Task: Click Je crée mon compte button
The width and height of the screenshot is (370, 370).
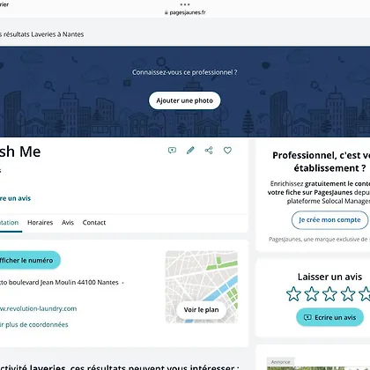Action: tap(329, 220)
